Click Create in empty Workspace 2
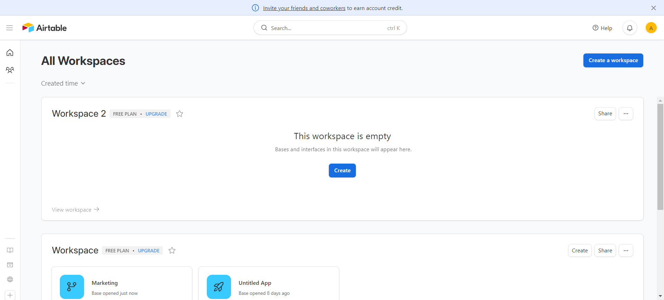664x300 pixels. point(342,171)
